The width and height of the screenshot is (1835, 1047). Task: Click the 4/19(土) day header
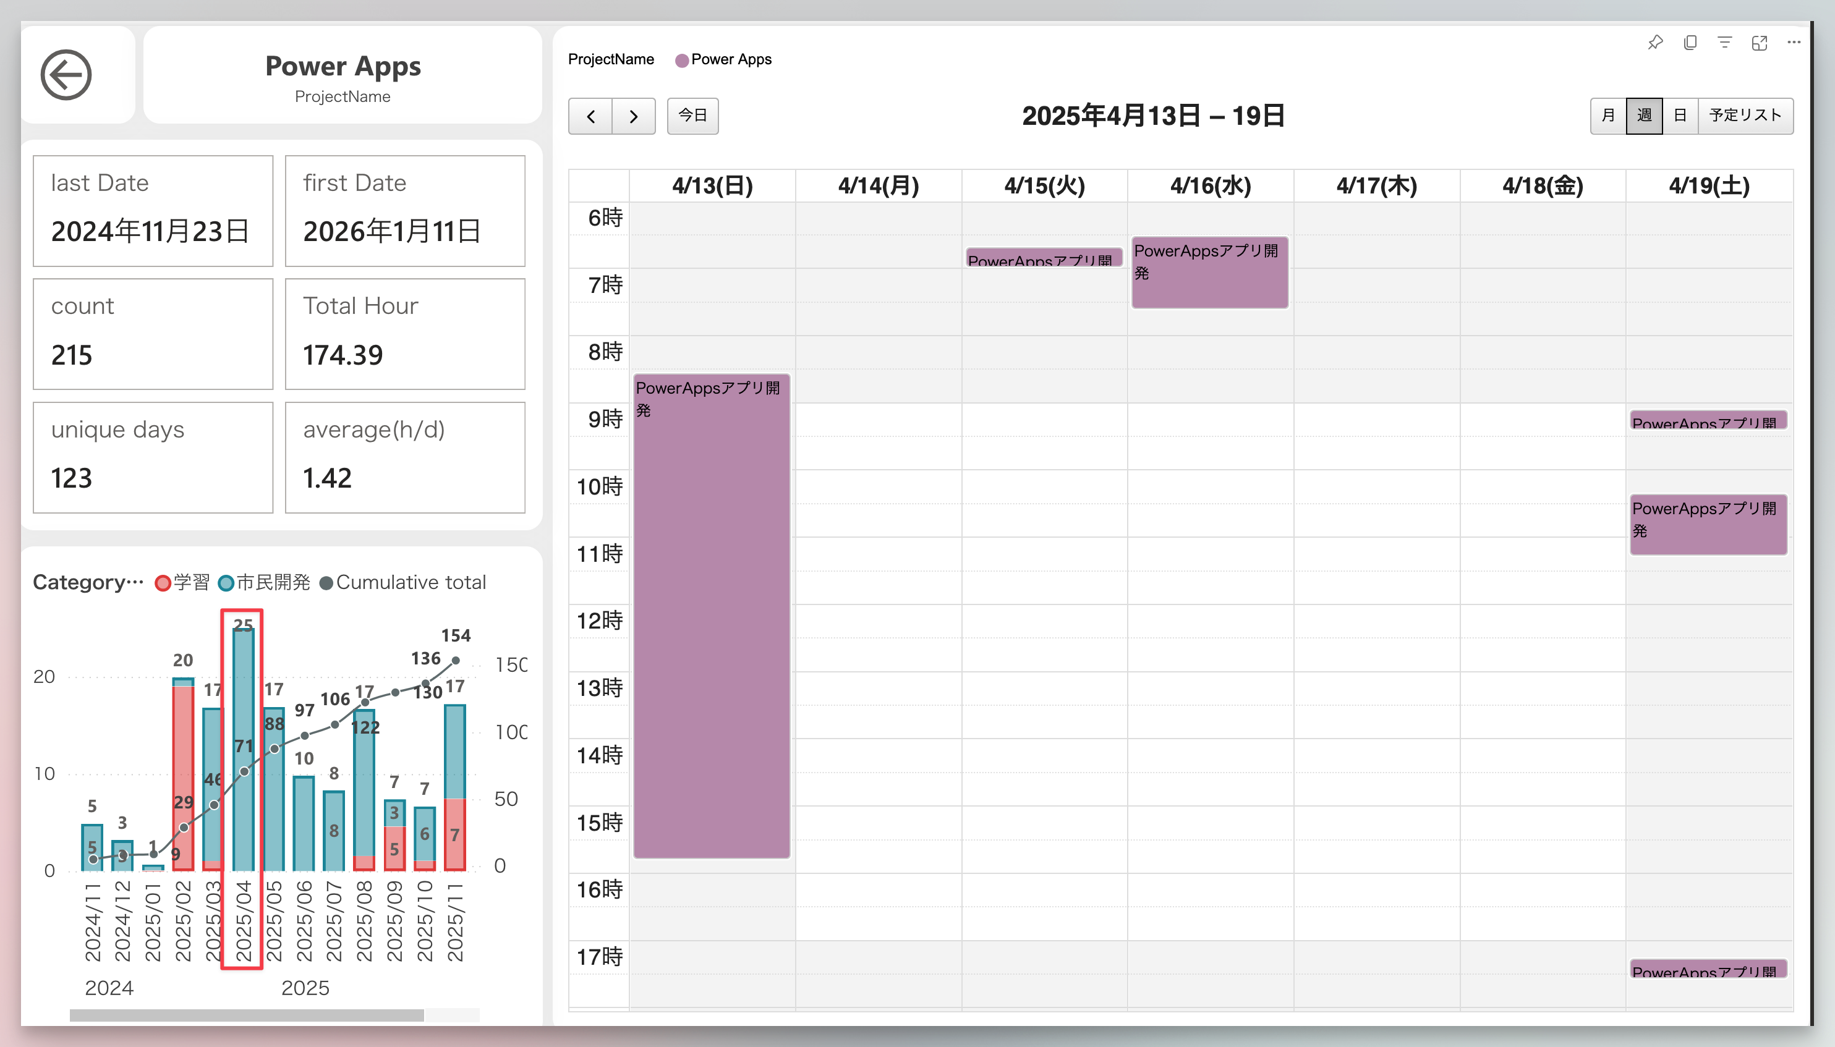point(1709,186)
